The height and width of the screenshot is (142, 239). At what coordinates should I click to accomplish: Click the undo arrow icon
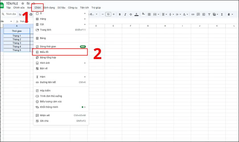[x=20, y=14]
